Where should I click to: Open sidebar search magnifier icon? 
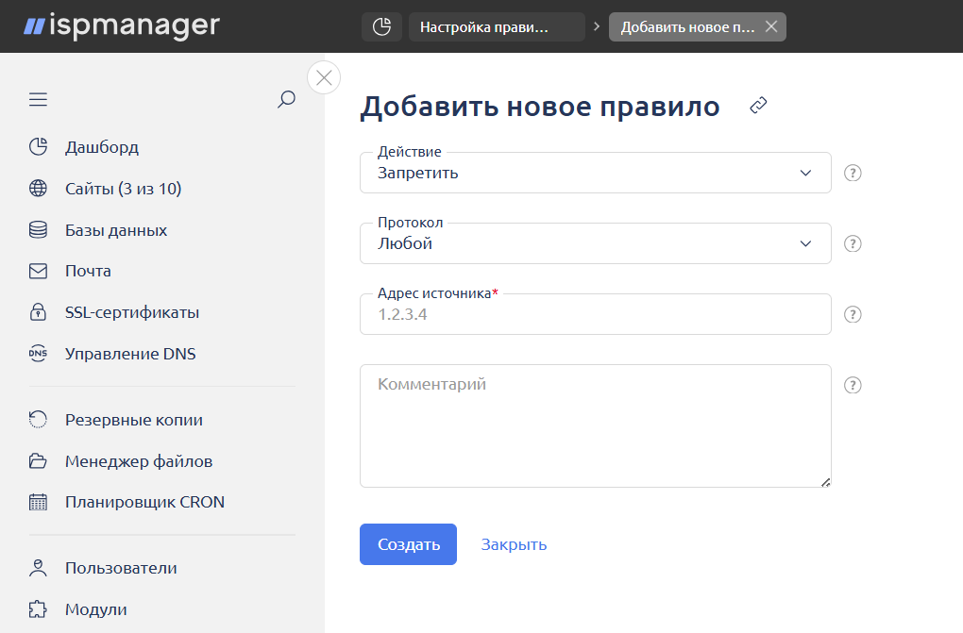[x=286, y=100]
